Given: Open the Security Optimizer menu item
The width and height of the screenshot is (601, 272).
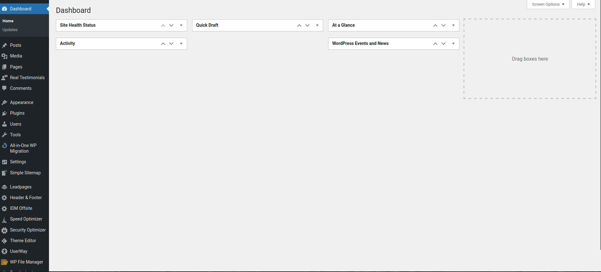Looking at the screenshot, I should point(24,230).
